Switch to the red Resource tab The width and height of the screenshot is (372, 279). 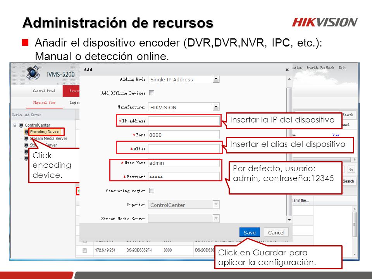pyautogui.click(x=71, y=91)
